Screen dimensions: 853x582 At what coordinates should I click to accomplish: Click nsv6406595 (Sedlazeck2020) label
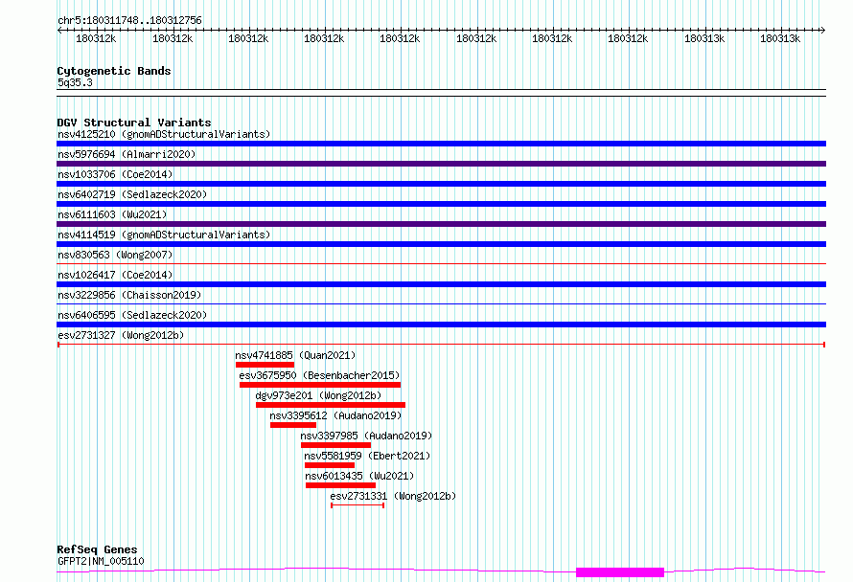coord(132,315)
